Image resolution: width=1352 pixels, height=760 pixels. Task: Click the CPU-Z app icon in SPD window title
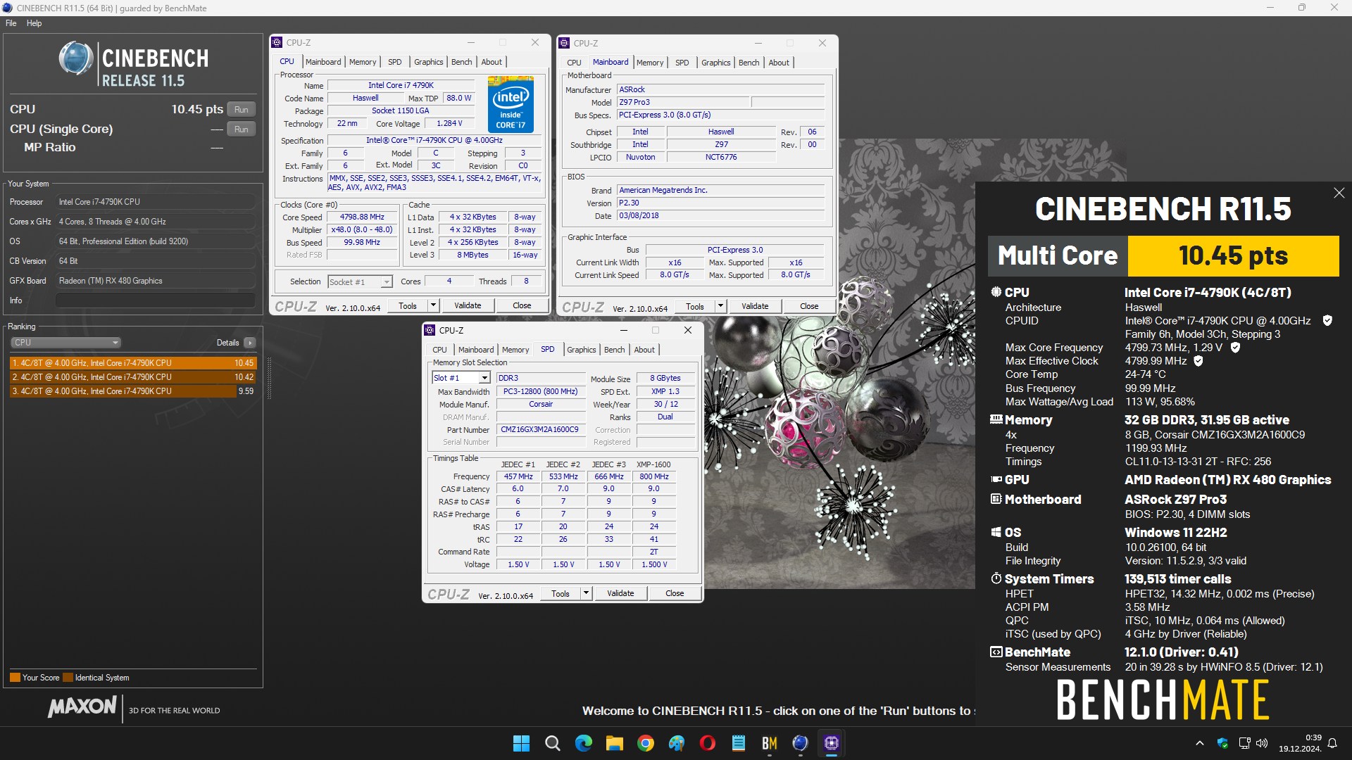430,331
